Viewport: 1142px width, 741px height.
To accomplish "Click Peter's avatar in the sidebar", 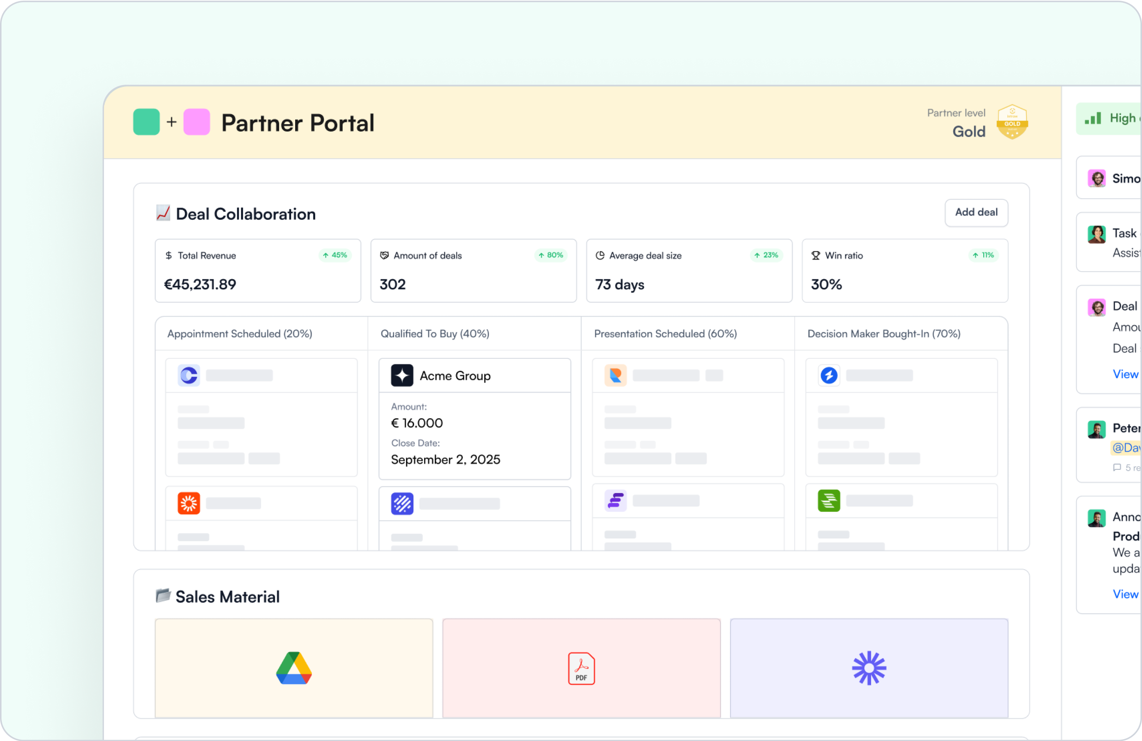I will tap(1096, 429).
